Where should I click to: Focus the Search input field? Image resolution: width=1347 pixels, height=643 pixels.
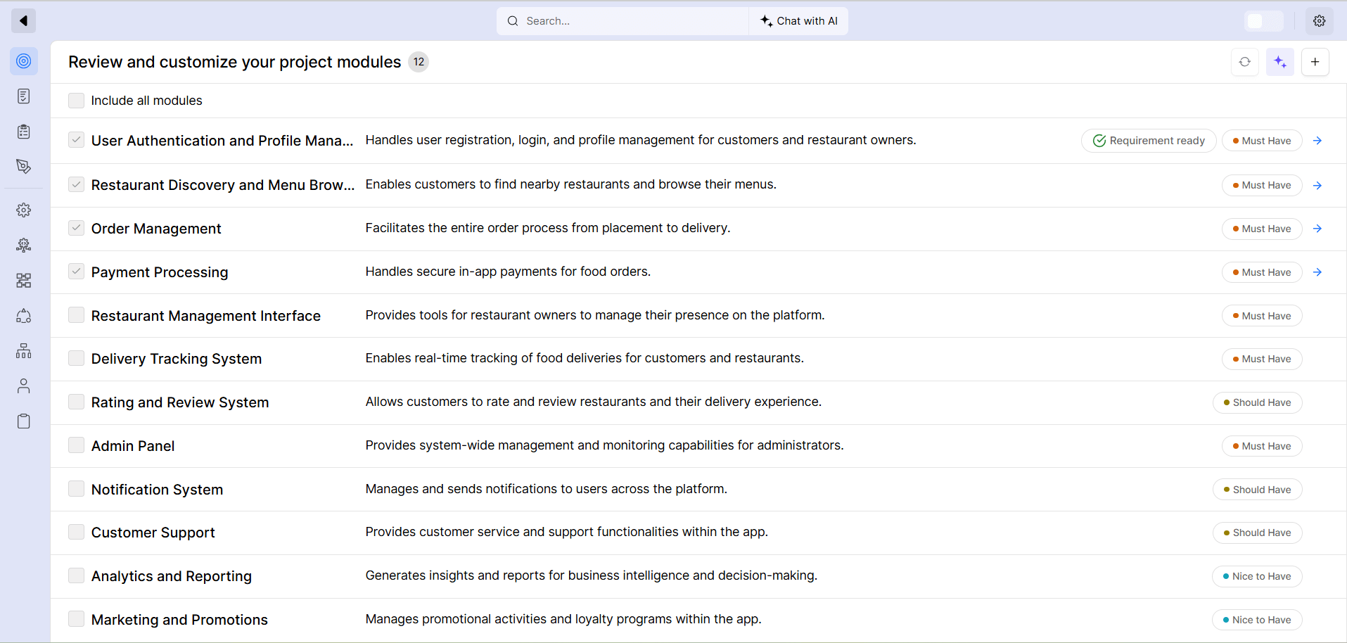pyautogui.click(x=623, y=21)
